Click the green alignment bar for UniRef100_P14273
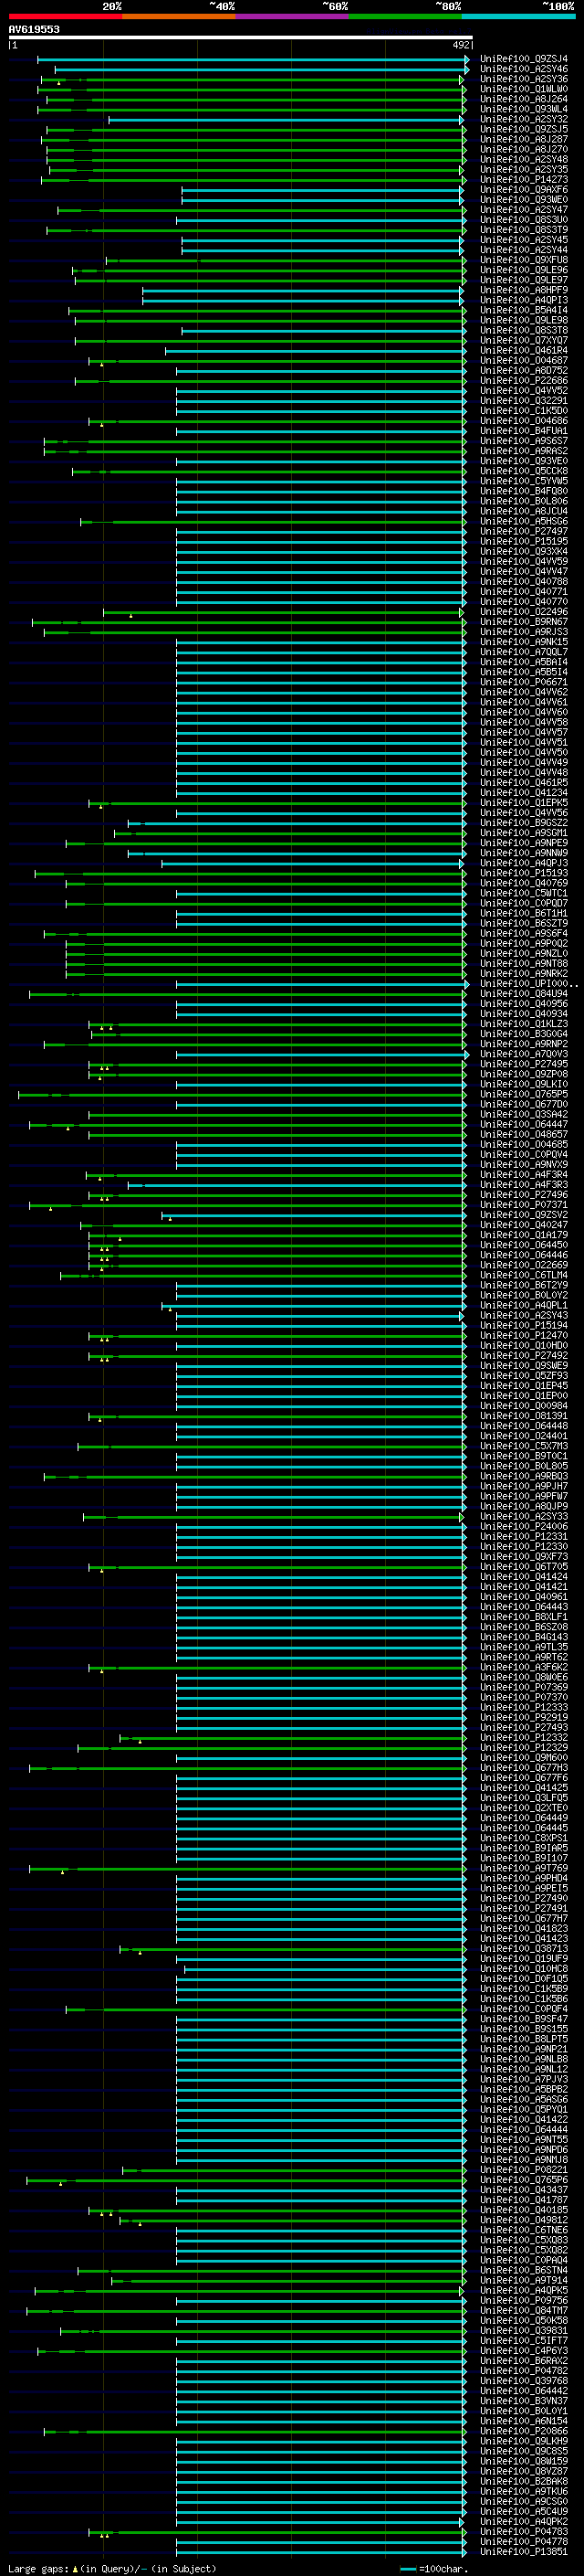Screen dimensions: 584x2576 point(254,180)
